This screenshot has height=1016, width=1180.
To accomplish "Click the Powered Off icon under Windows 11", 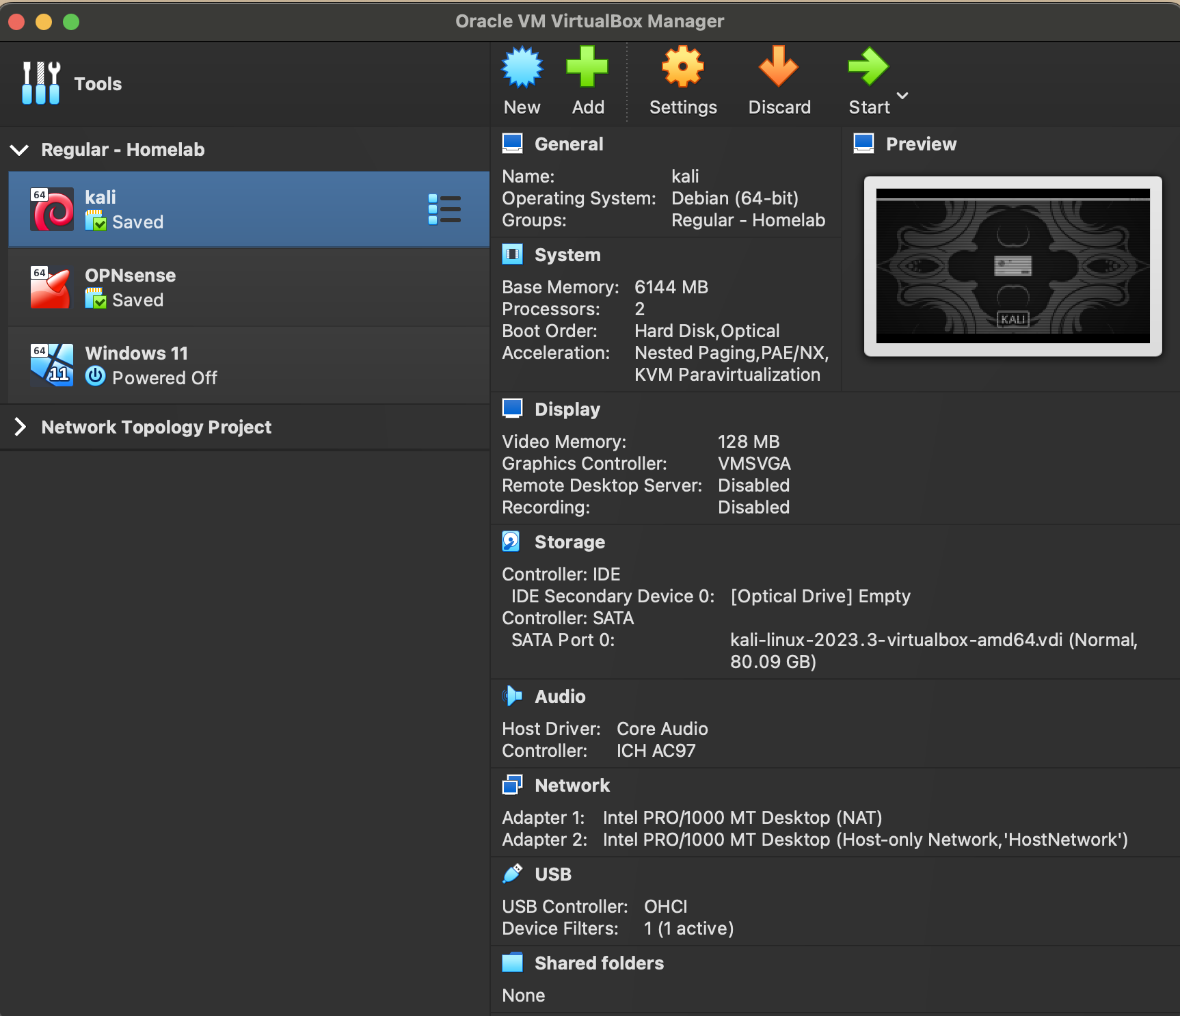I will [96, 377].
